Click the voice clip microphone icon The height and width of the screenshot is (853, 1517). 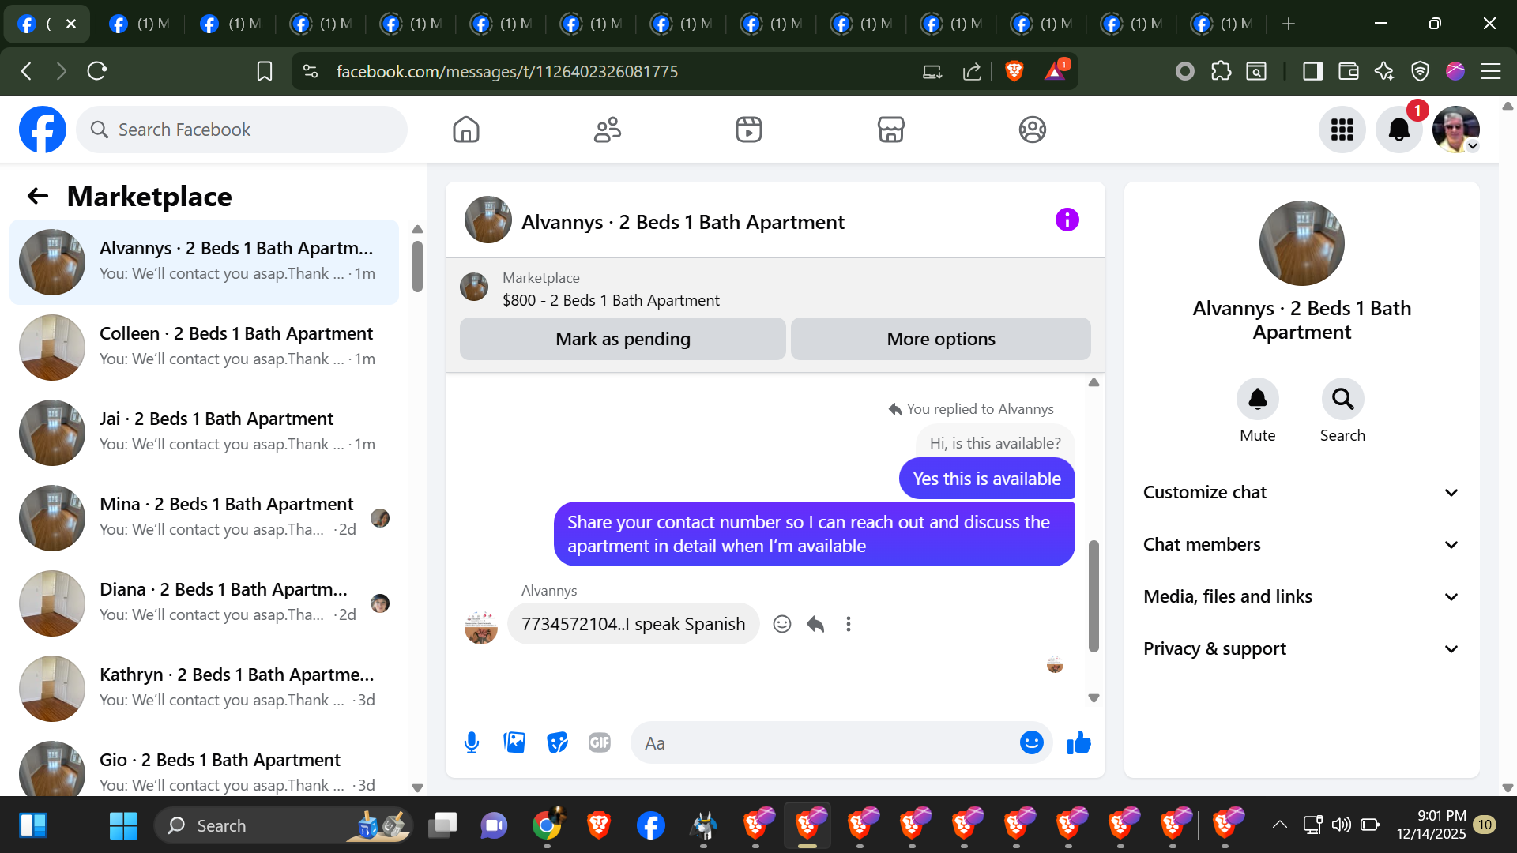[472, 742]
